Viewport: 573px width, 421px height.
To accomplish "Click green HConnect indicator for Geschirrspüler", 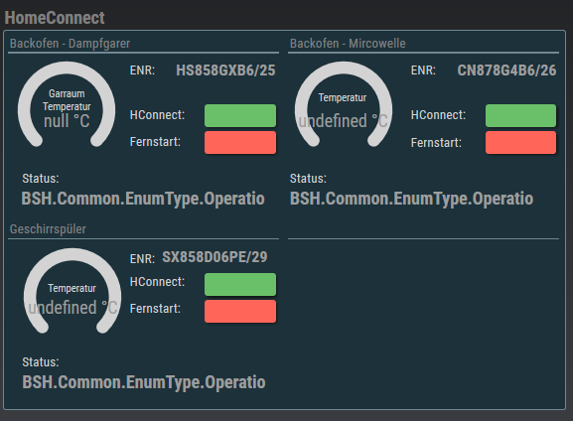I will pos(240,284).
